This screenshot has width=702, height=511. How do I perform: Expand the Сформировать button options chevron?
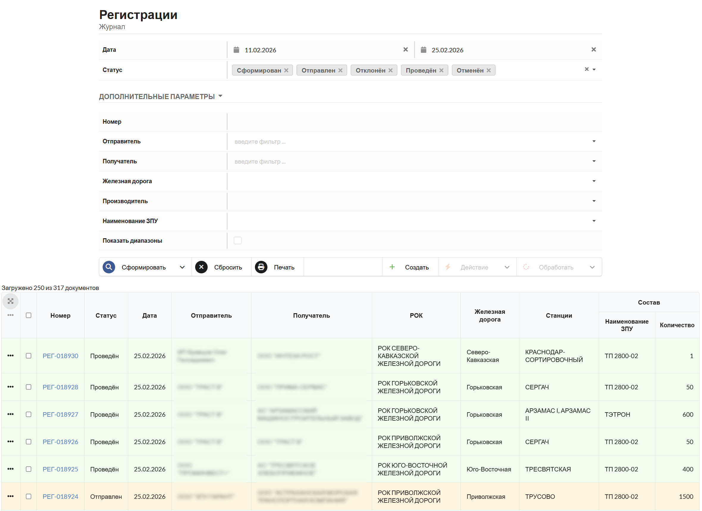182,267
